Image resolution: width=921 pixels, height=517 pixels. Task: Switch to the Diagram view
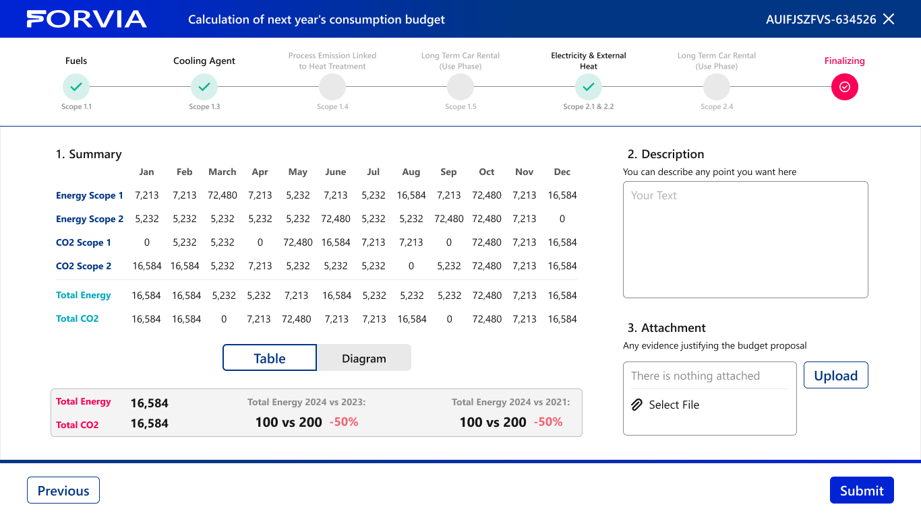(x=364, y=357)
